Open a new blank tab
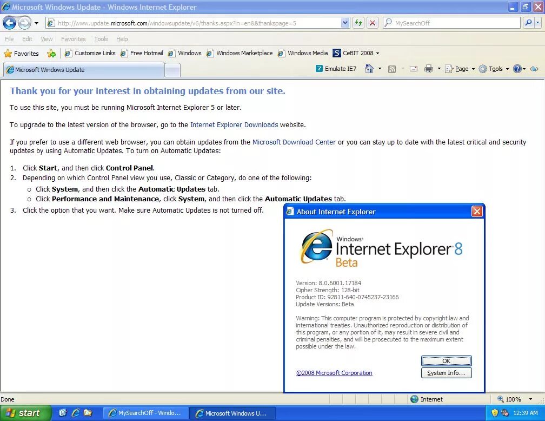The height and width of the screenshot is (421, 545). 172,70
